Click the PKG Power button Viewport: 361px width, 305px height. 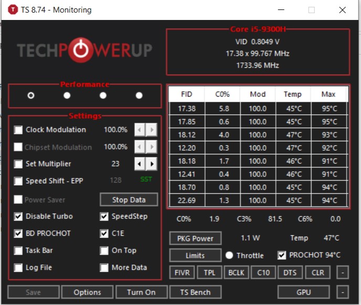pyautogui.click(x=196, y=238)
